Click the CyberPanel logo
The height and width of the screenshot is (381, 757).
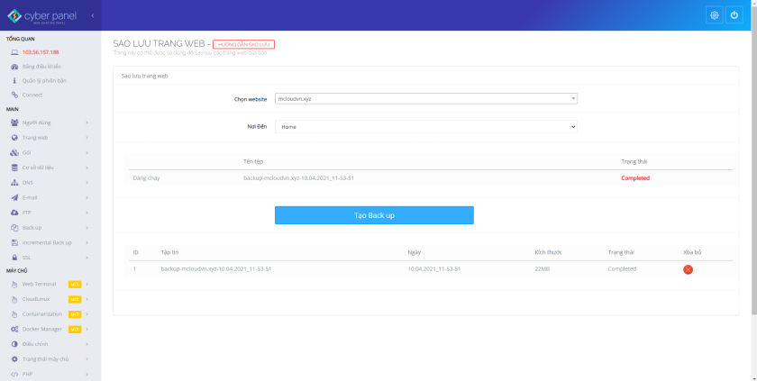coord(42,16)
